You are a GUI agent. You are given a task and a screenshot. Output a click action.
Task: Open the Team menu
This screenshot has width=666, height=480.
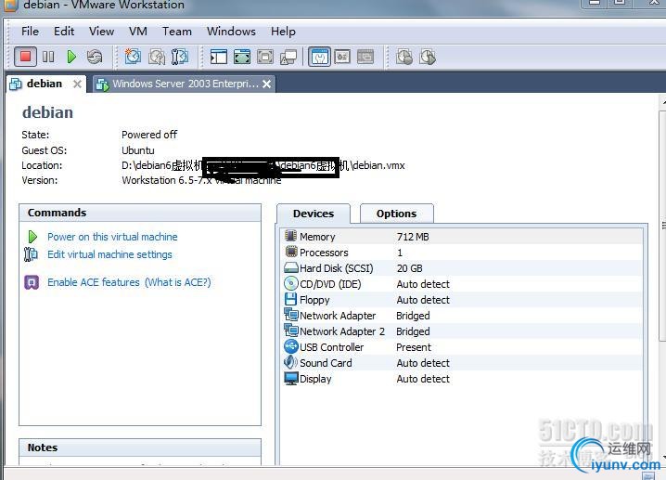(176, 32)
